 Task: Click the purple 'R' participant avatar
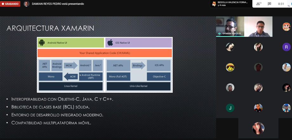(286, 47)
